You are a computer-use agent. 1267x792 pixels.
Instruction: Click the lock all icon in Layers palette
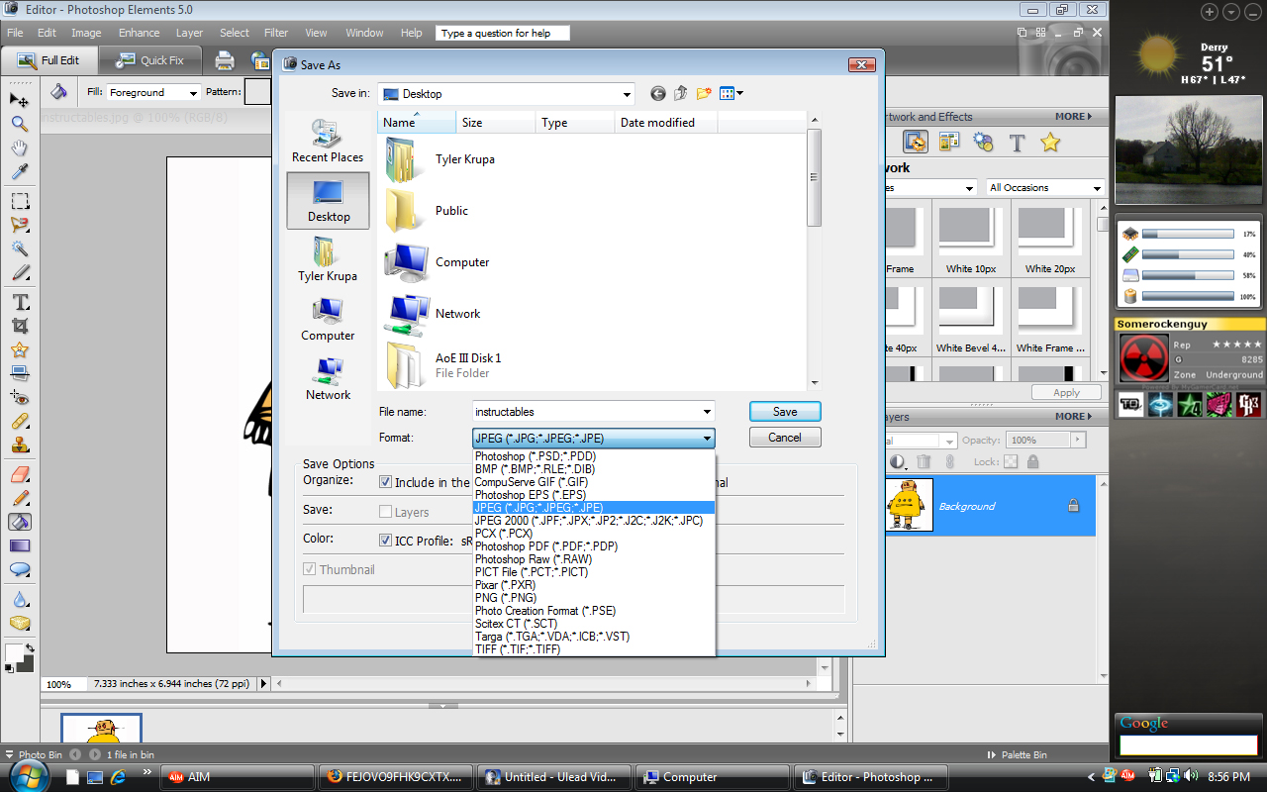click(1032, 461)
